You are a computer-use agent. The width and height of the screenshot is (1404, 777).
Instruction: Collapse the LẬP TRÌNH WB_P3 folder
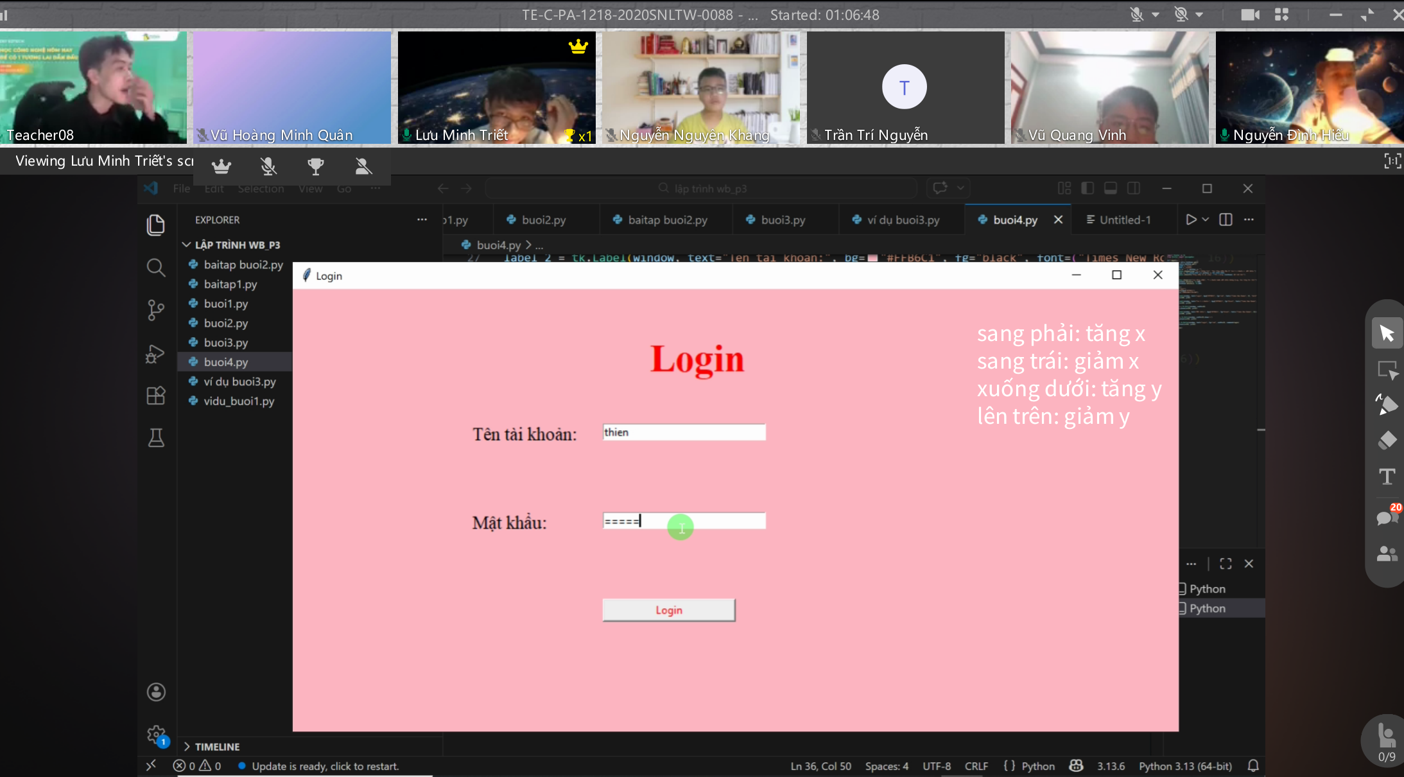187,245
